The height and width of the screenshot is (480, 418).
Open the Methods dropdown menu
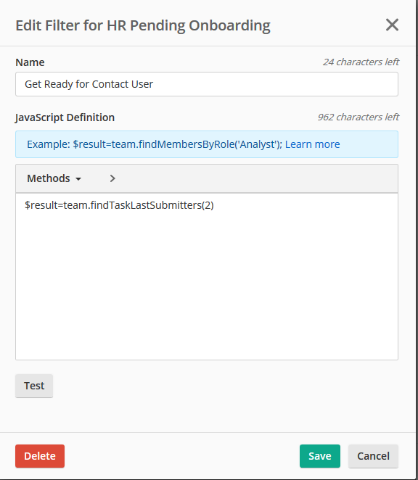coord(54,178)
